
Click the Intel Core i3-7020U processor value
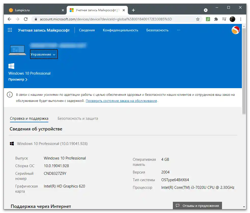(198, 188)
